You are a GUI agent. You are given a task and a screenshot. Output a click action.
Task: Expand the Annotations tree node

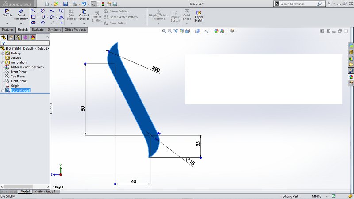(3, 62)
